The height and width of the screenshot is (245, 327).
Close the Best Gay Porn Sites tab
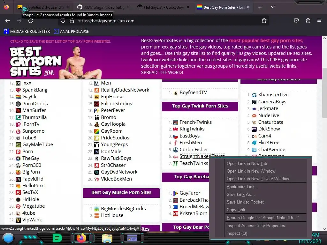[x=247, y=7]
